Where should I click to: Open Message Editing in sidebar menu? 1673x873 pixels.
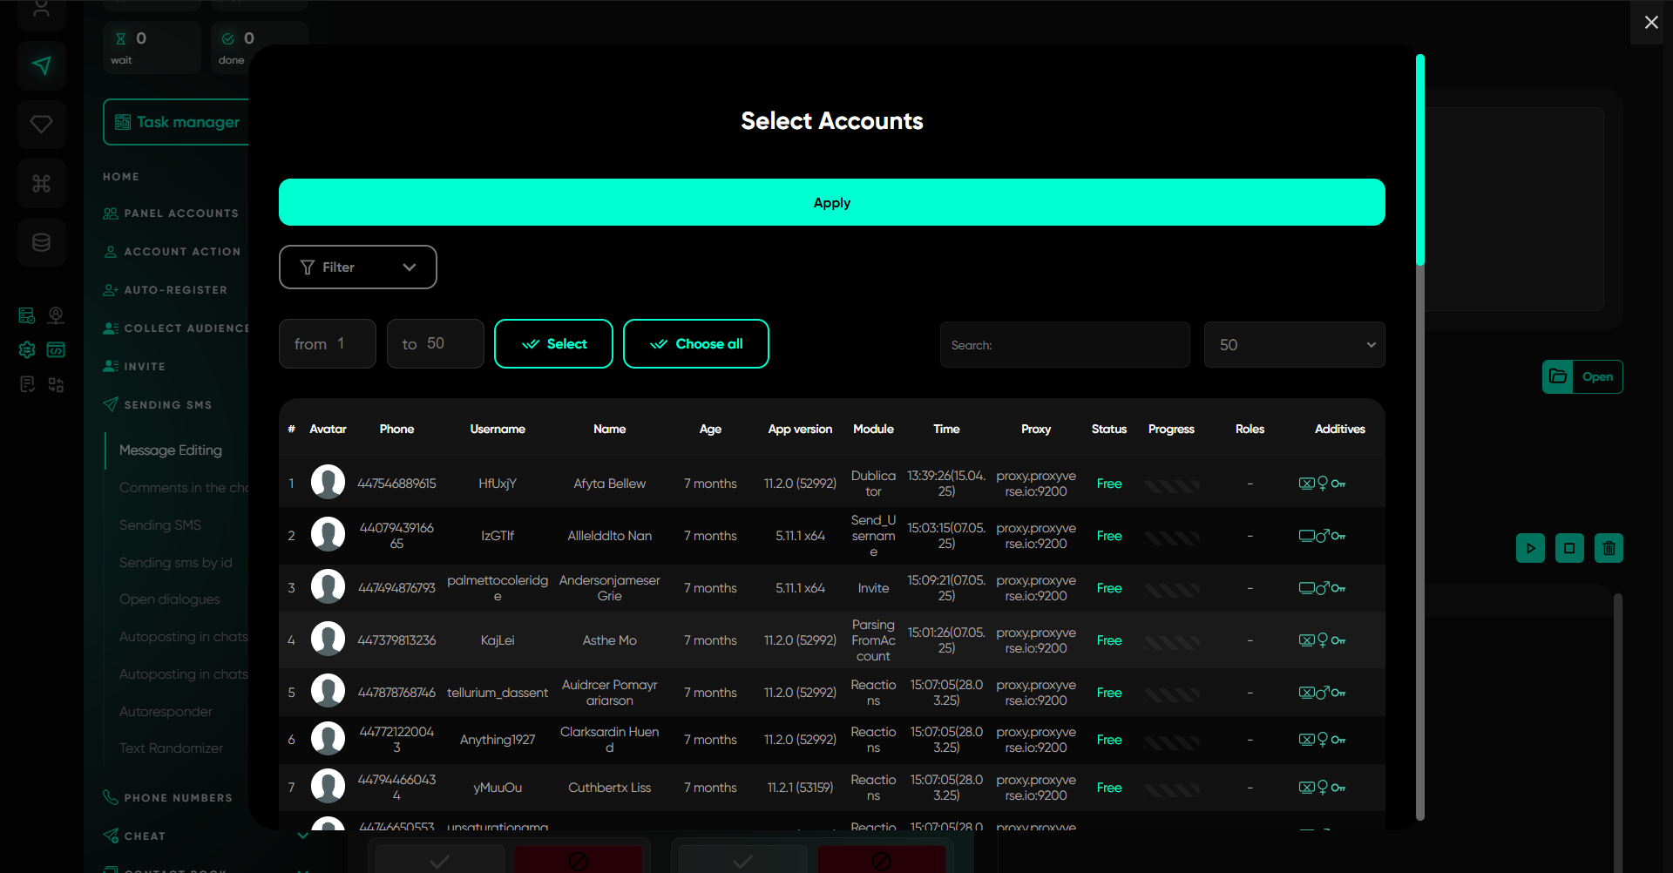[x=171, y=450]
